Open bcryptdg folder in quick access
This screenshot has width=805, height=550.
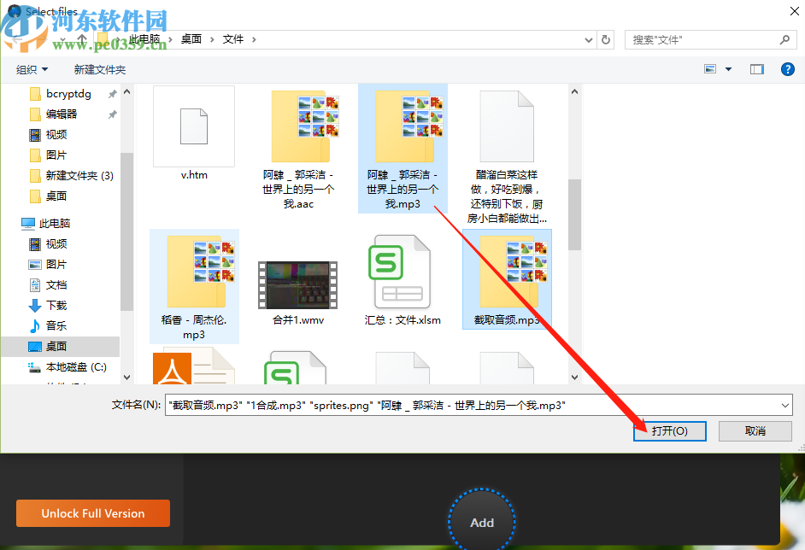tap(69, 94)
